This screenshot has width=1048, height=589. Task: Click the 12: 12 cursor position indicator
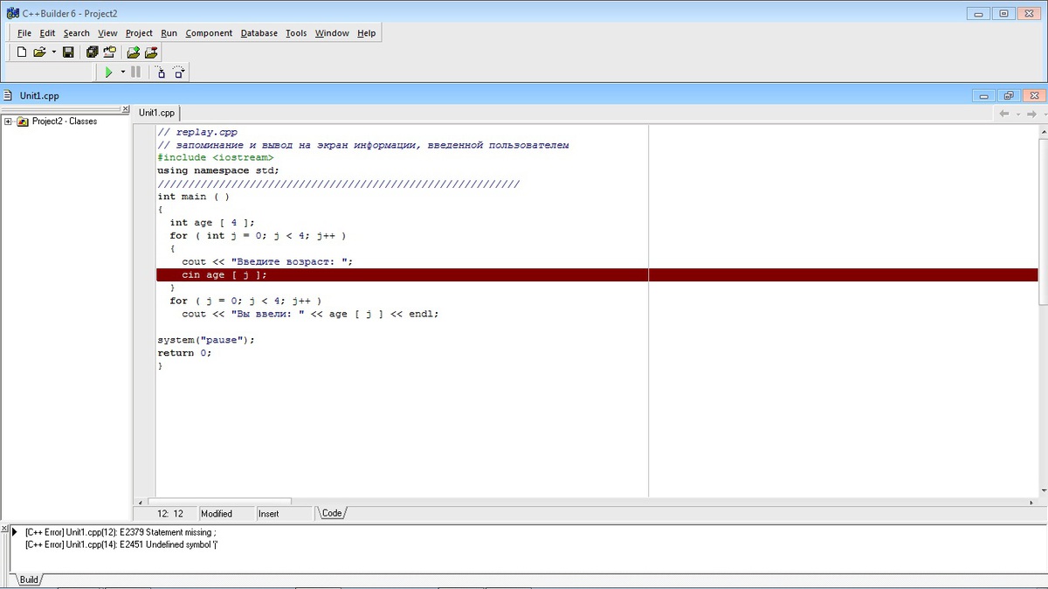(x=170, y=514)
